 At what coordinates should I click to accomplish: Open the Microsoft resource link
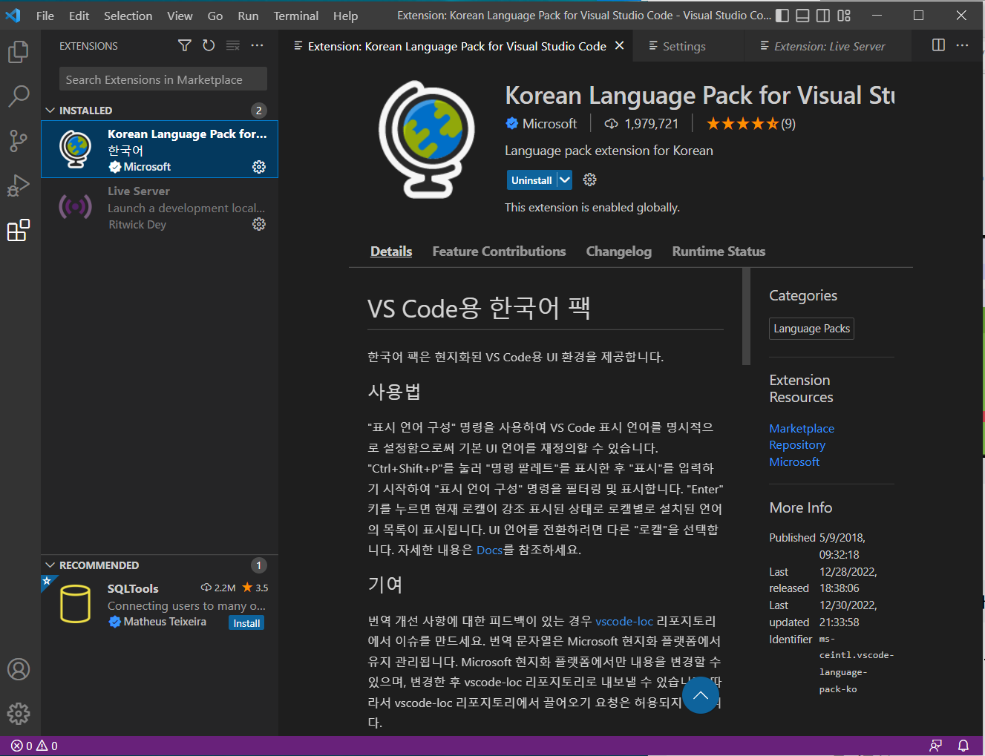tap(794, 461)
